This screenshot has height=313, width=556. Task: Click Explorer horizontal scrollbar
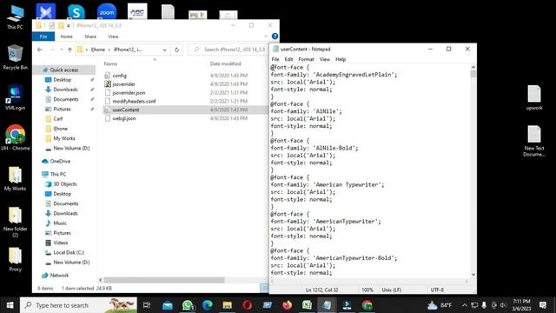tap(164, 280)
